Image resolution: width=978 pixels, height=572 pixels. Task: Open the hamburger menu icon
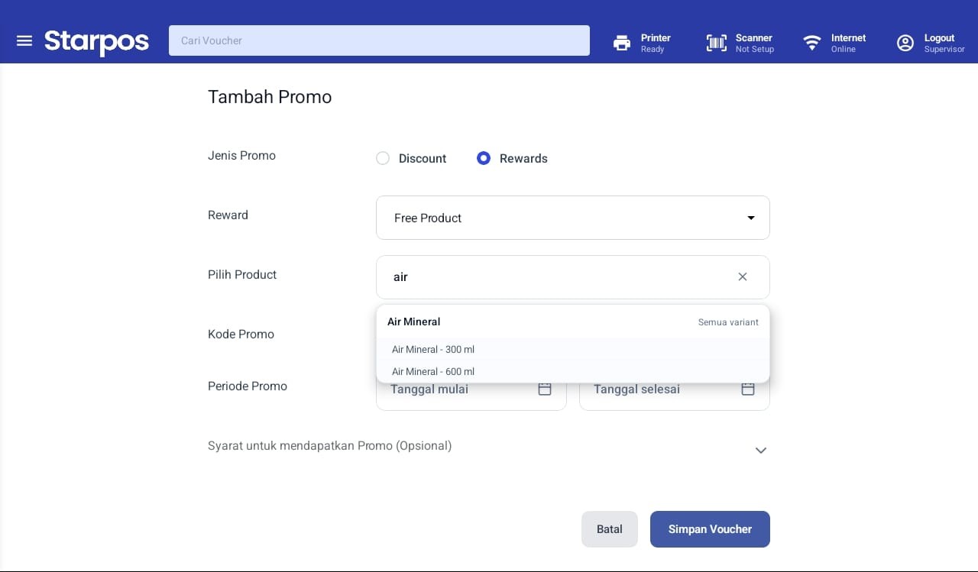point(24,40)
